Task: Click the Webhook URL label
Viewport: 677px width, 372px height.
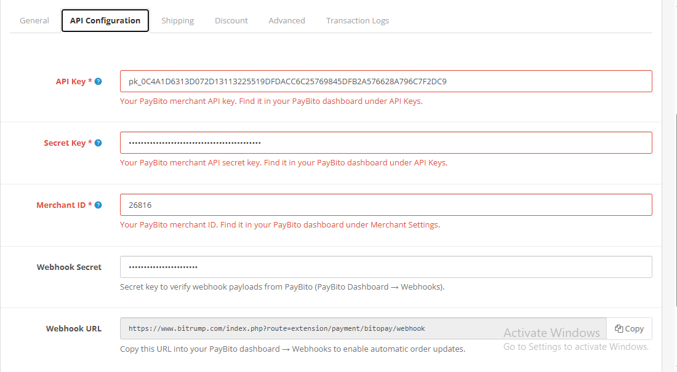Action: tap(74, 329)
